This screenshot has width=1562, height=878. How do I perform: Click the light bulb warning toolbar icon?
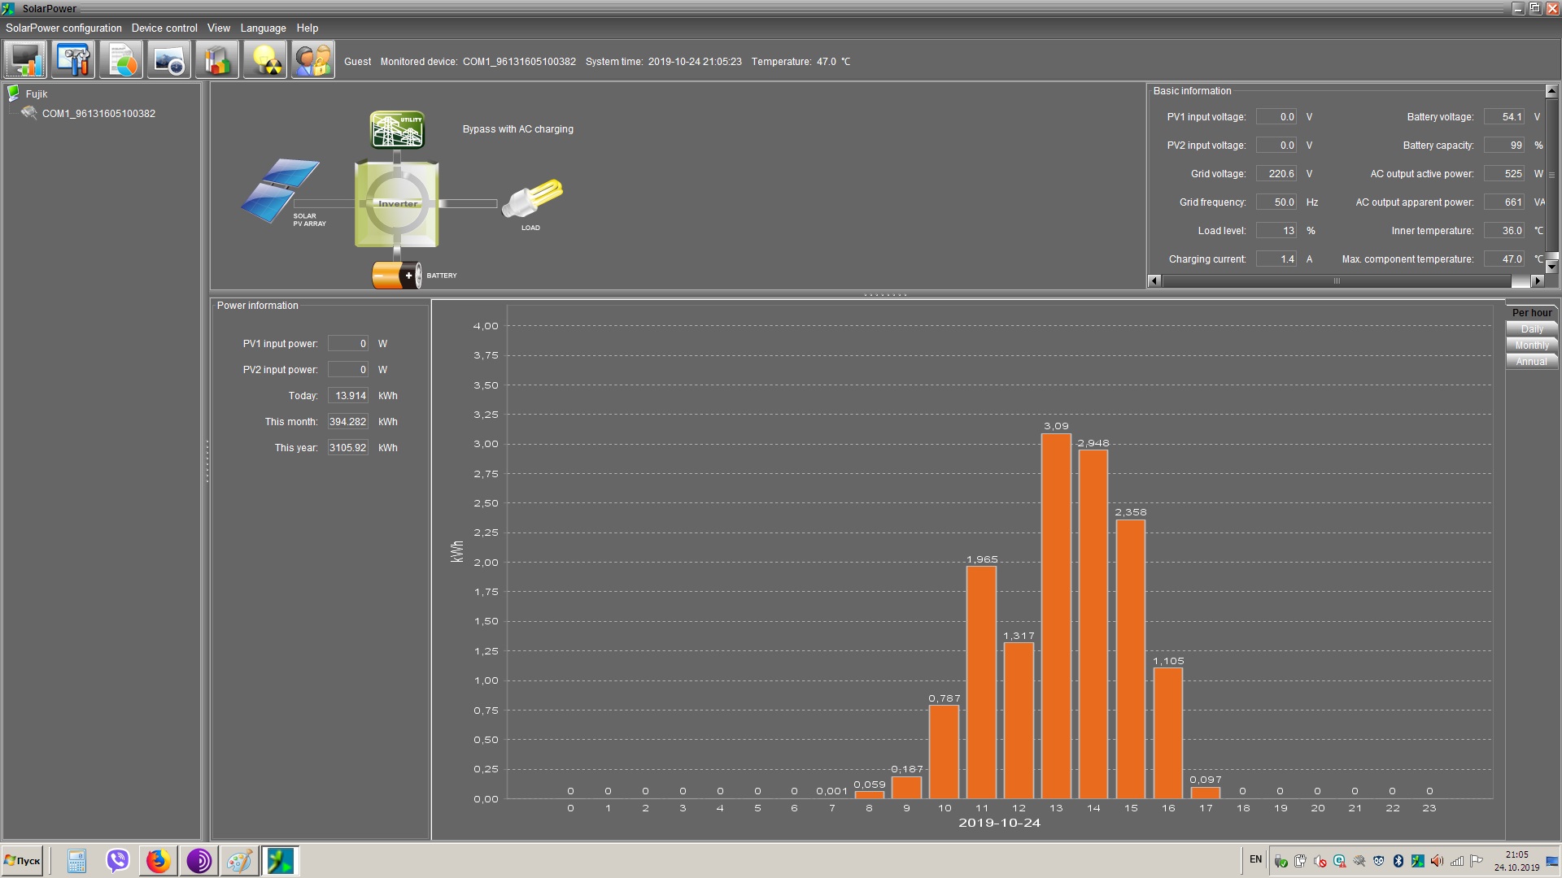(x=265, y=60)
